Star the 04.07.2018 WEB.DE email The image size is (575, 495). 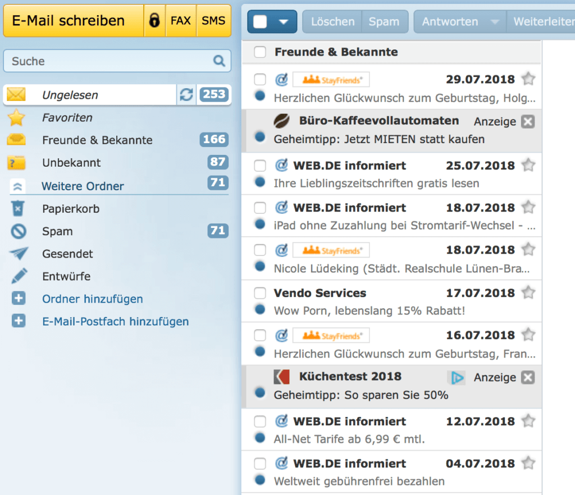[528, 463]
